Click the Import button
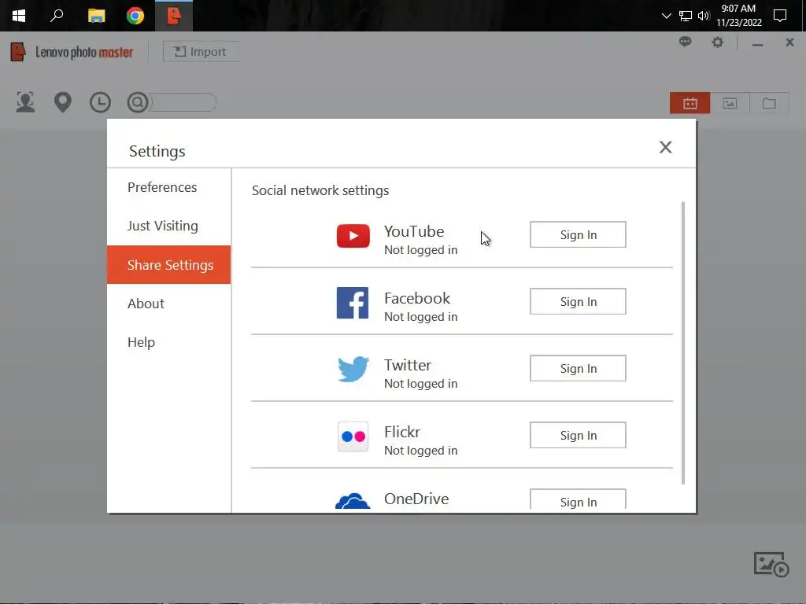This screenshot has width=806, height=604. point(201,52)
